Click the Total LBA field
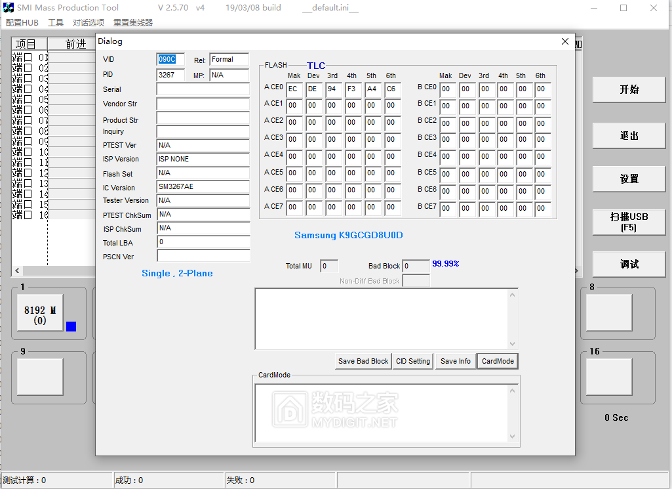This screenshot has width=672, height=489. click(203, 242)
